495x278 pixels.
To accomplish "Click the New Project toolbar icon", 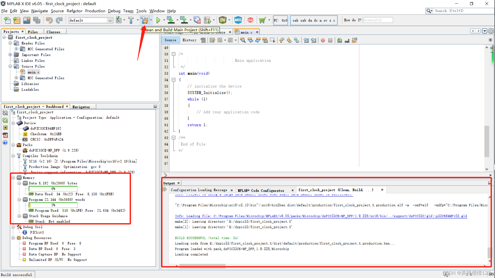I will tap(17, 20).
